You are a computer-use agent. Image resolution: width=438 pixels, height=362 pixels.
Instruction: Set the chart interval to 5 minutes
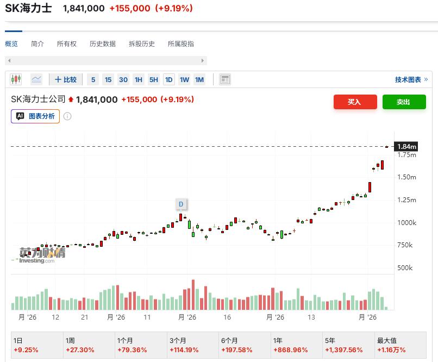click(x=93, y=79)
